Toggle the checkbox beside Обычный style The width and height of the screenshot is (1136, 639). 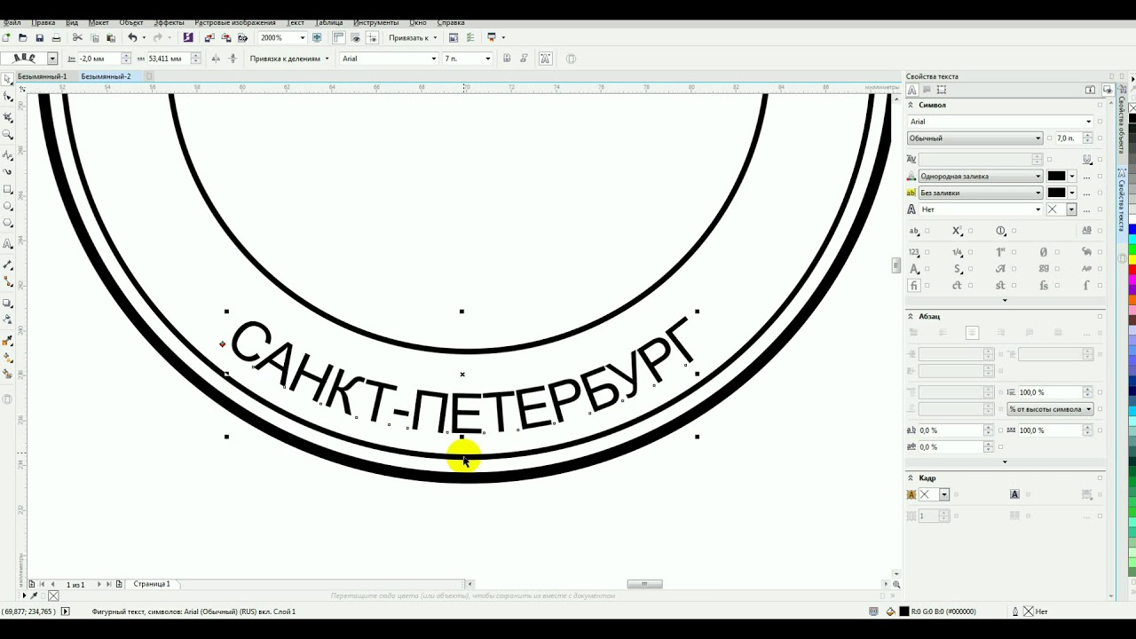click(1049, 138)
